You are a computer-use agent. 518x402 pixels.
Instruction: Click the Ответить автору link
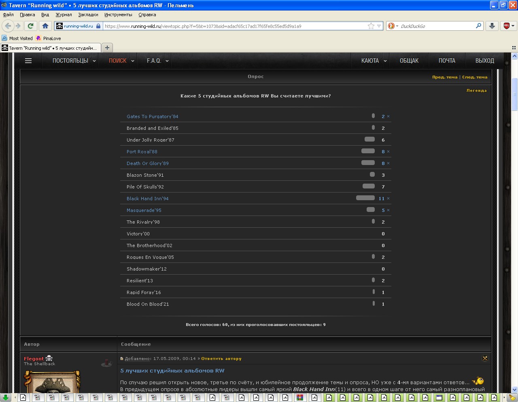coord(221,359)
